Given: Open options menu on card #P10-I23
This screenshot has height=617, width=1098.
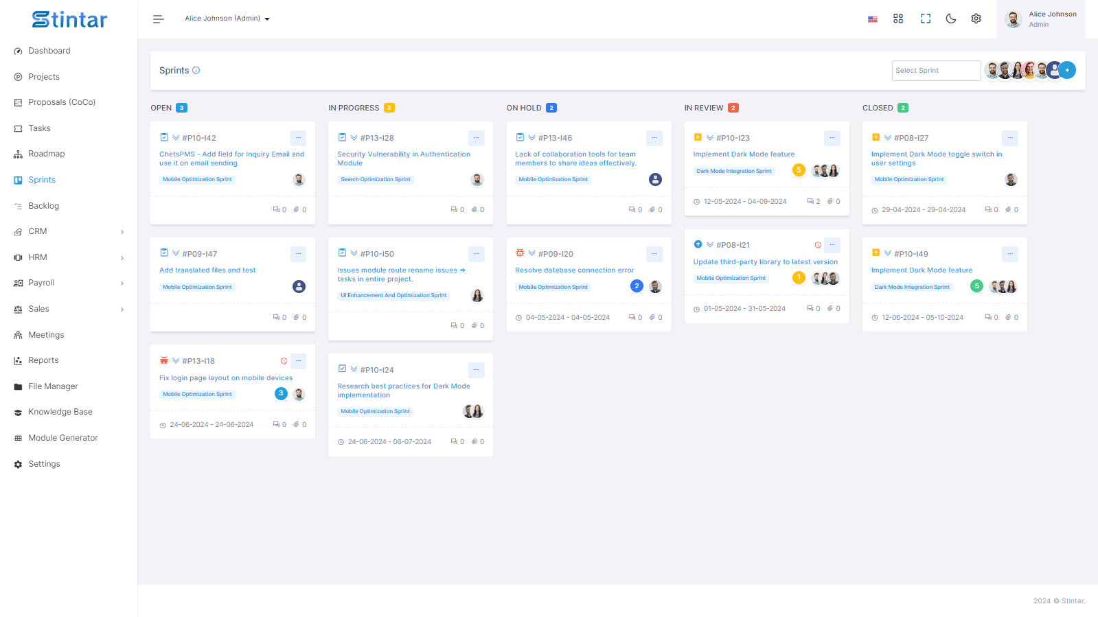Looking at the screenshot, I should (832, 138).
